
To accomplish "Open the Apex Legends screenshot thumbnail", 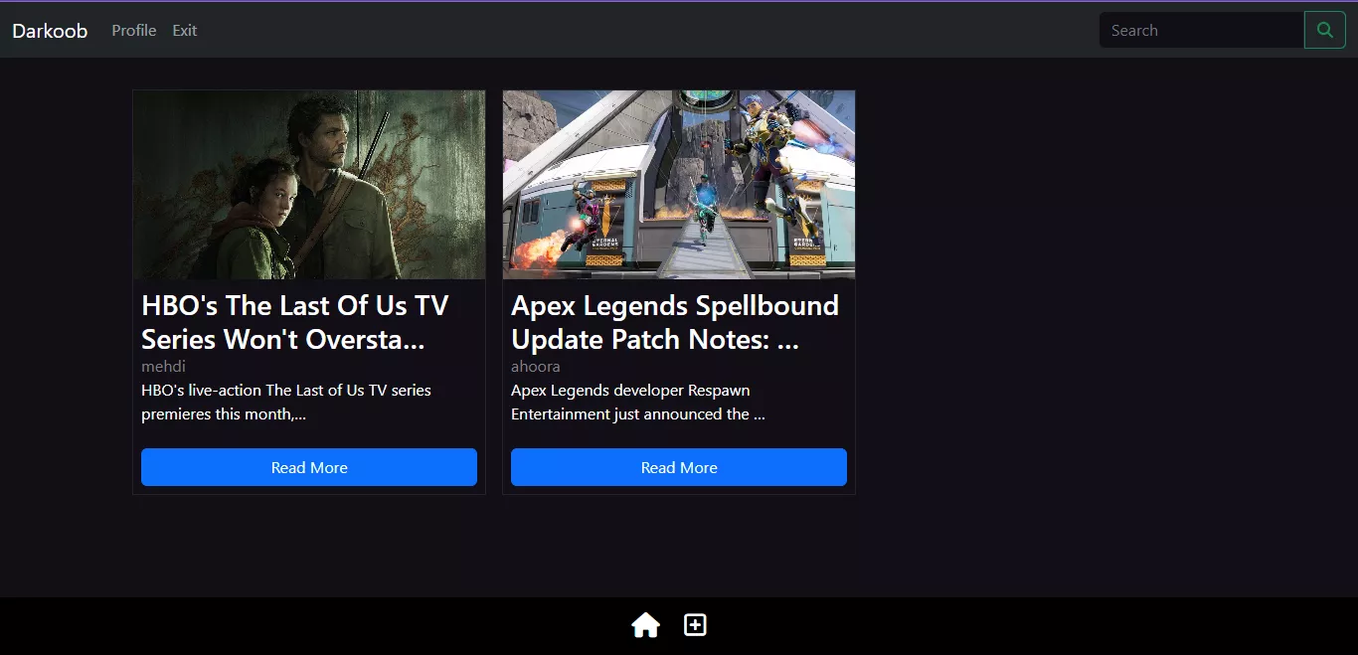I will coord(679,185).
